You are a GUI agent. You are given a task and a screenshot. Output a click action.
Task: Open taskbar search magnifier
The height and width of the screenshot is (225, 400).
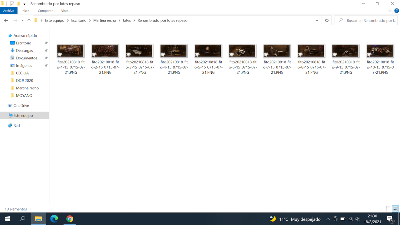pyautogui.click(x=22, y=219)
